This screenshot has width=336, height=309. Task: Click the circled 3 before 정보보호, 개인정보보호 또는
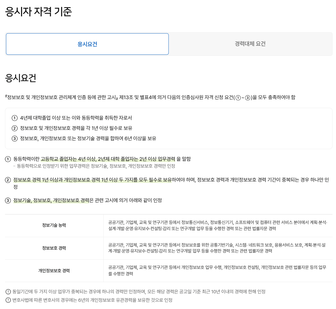[x=15, y=139]
